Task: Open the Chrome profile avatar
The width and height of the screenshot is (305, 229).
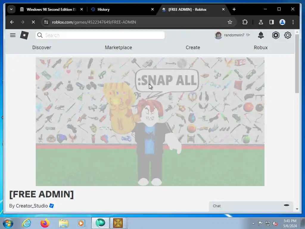Action: pyautogui.click(x=282, y=22)
